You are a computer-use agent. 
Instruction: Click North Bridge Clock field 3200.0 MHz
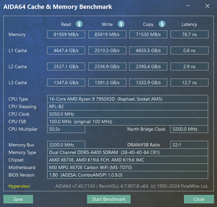tap(189, 129)
